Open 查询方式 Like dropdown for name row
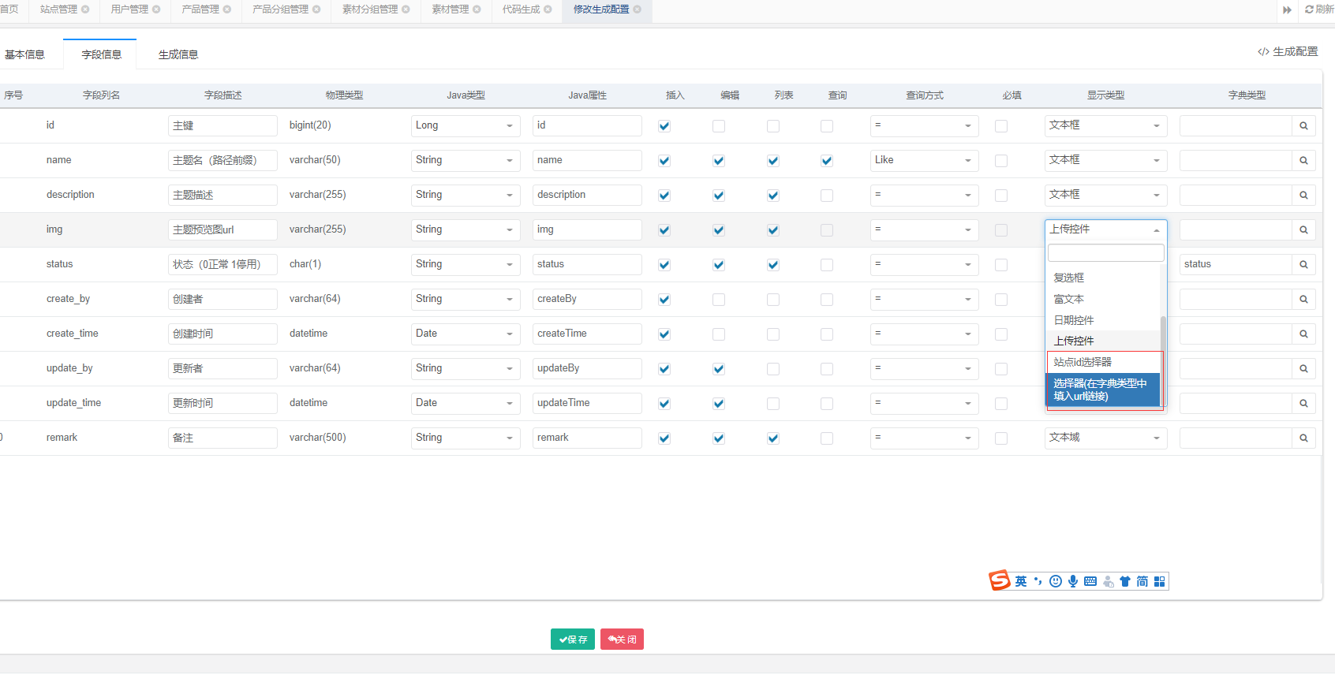The height and width of the screenshot is (675, 1335). [924, 161]
